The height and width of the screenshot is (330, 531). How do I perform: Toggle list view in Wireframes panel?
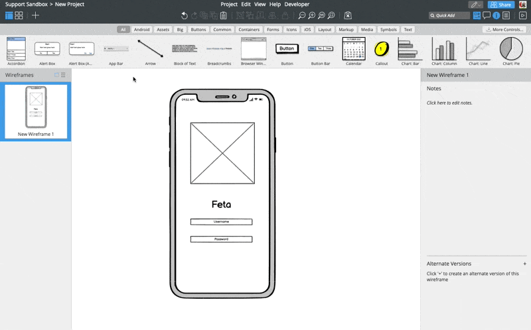(x=64, y=75)
